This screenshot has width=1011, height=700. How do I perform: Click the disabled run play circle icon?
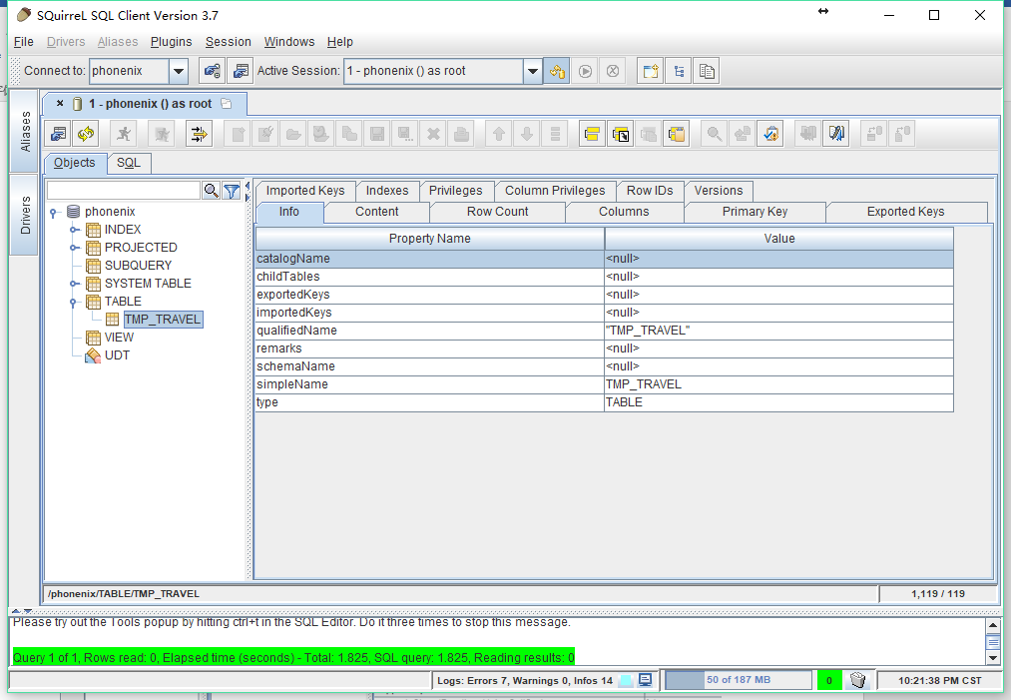click(585, 71)
